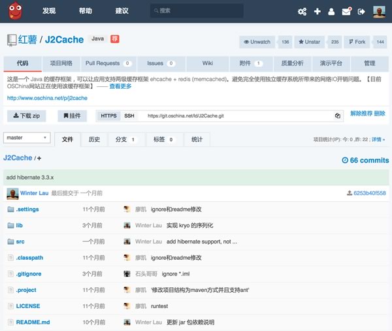Image resolution: width=392 pixels, height=331 pixels.
Task: Open the Wiki tab
Action: (x=208, y=63)
